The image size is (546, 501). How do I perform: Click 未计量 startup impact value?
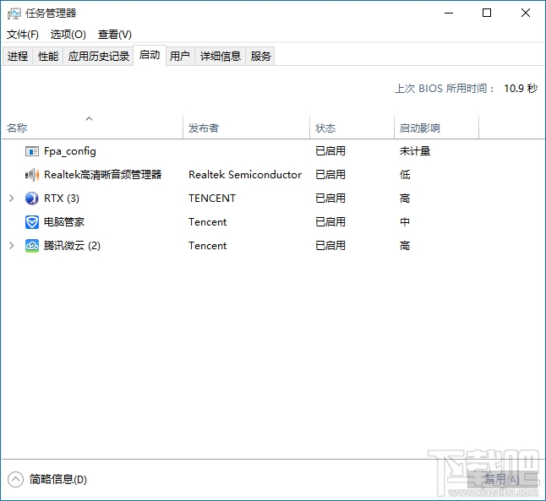click(415, 151)
